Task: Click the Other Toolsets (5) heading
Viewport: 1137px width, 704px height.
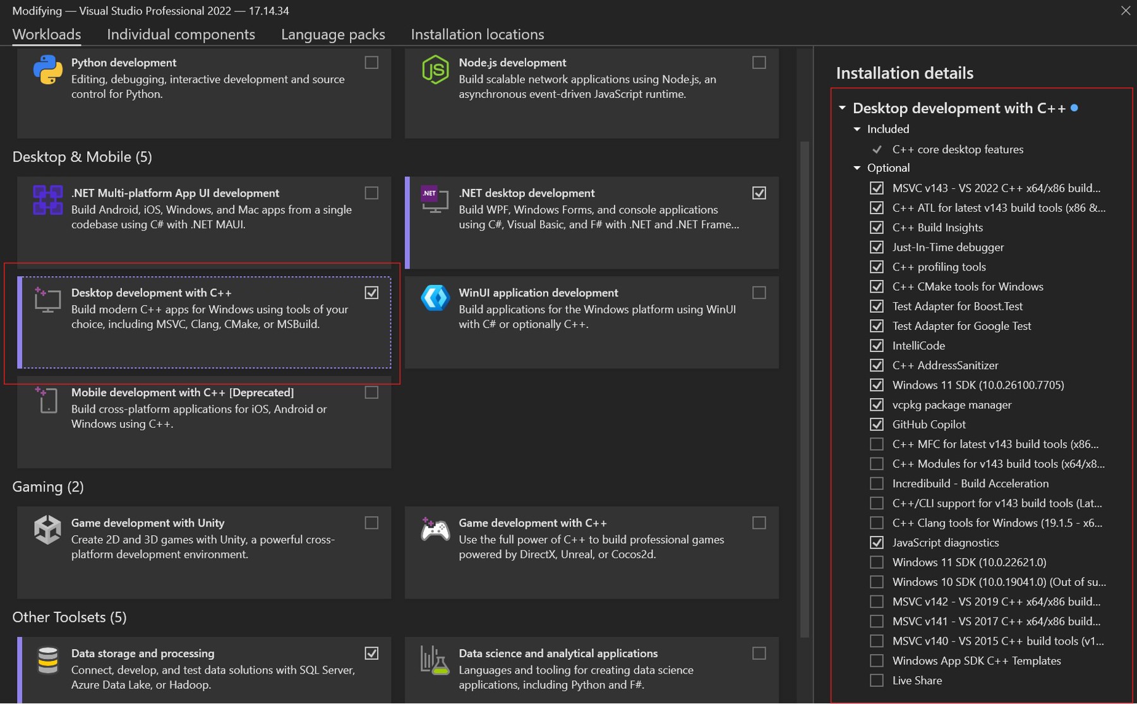Action: click(x=69, y=617)
